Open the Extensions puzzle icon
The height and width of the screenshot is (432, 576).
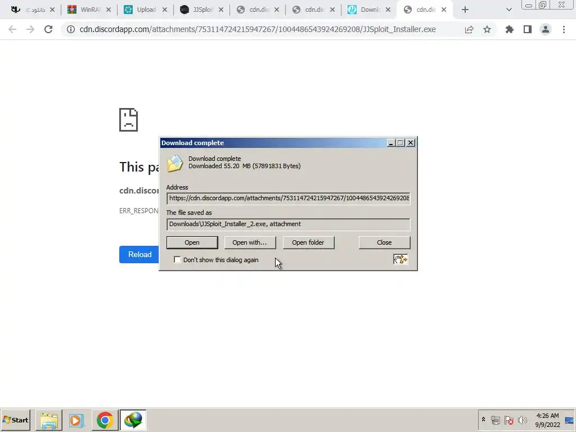click(x=509, y=29)
